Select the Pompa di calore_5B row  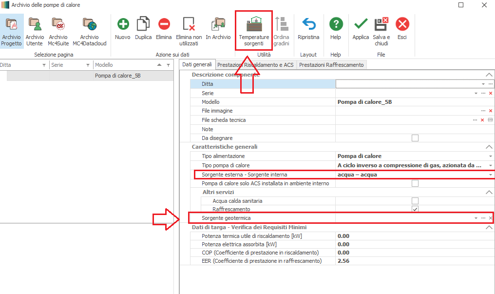tap(117, 76)
